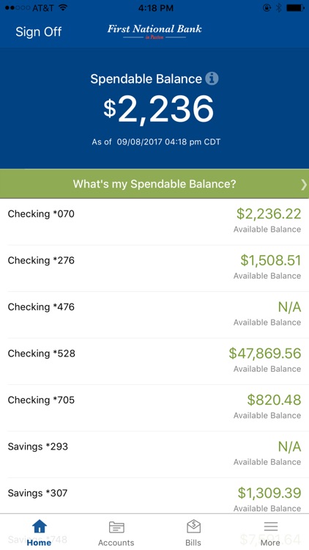Tap the battery indicator icon
Image resolution: width=309 pixels, height=550 pixels.
tap(295, 8)
